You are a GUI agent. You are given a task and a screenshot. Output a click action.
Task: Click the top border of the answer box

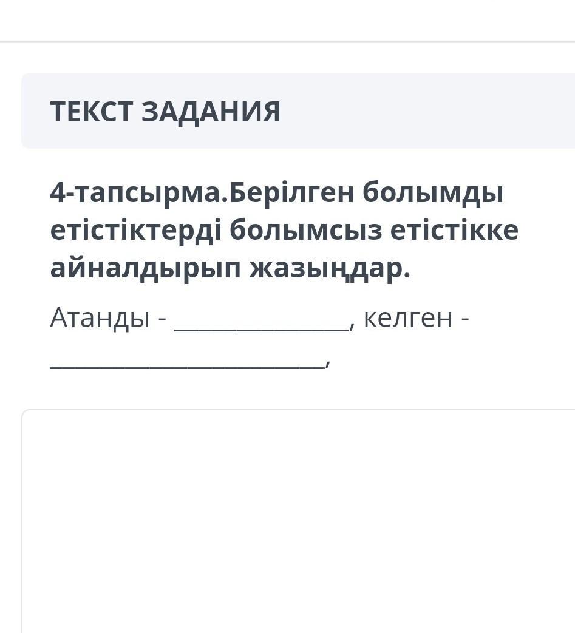tap(299, 410)
